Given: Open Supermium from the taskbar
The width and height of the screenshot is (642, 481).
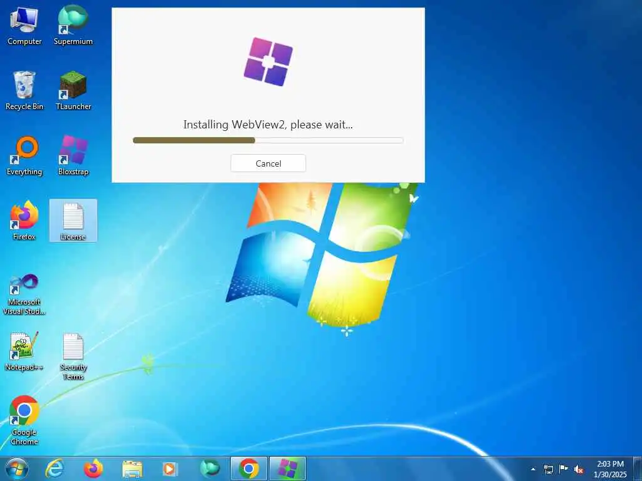Looking at the screenshot, I should pos(209,468).
